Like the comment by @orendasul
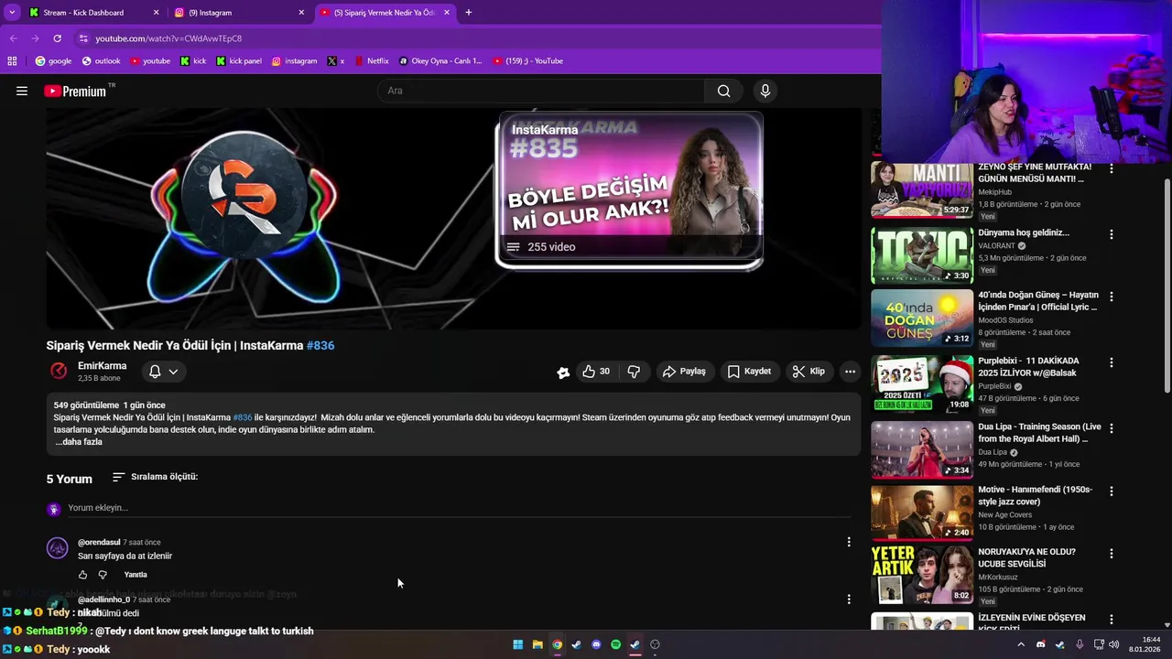1172x659 pixels. [x=82, y=575]
